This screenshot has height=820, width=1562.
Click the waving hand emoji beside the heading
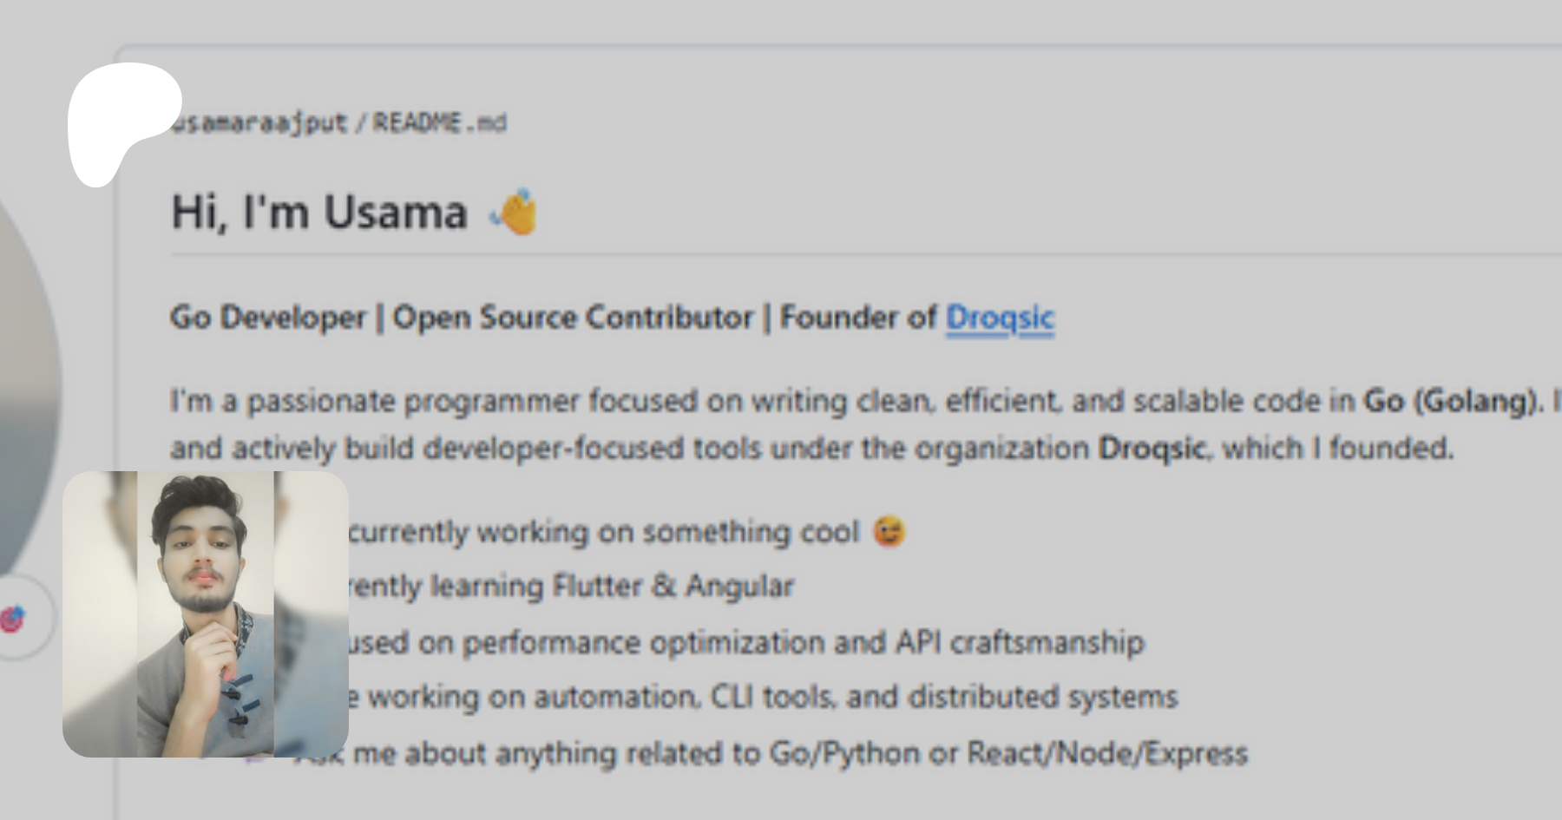click(x=515, y=212)
